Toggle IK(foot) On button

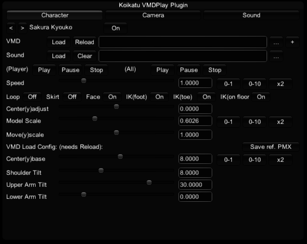tap(159, 97)
